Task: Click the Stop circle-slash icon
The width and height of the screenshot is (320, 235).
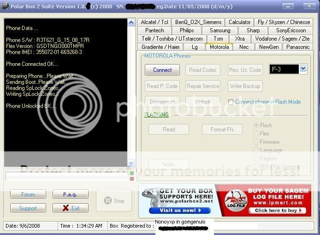Action: [108, 201]
